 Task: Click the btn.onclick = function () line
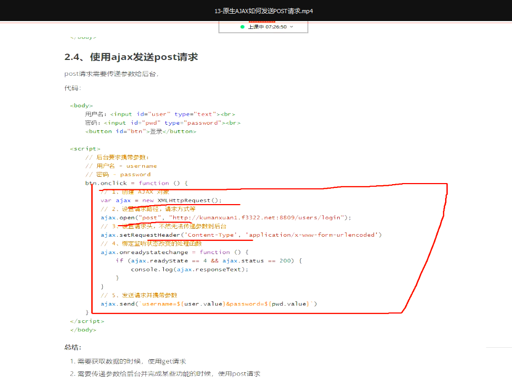pyautogui.click(x=136, y=183)
